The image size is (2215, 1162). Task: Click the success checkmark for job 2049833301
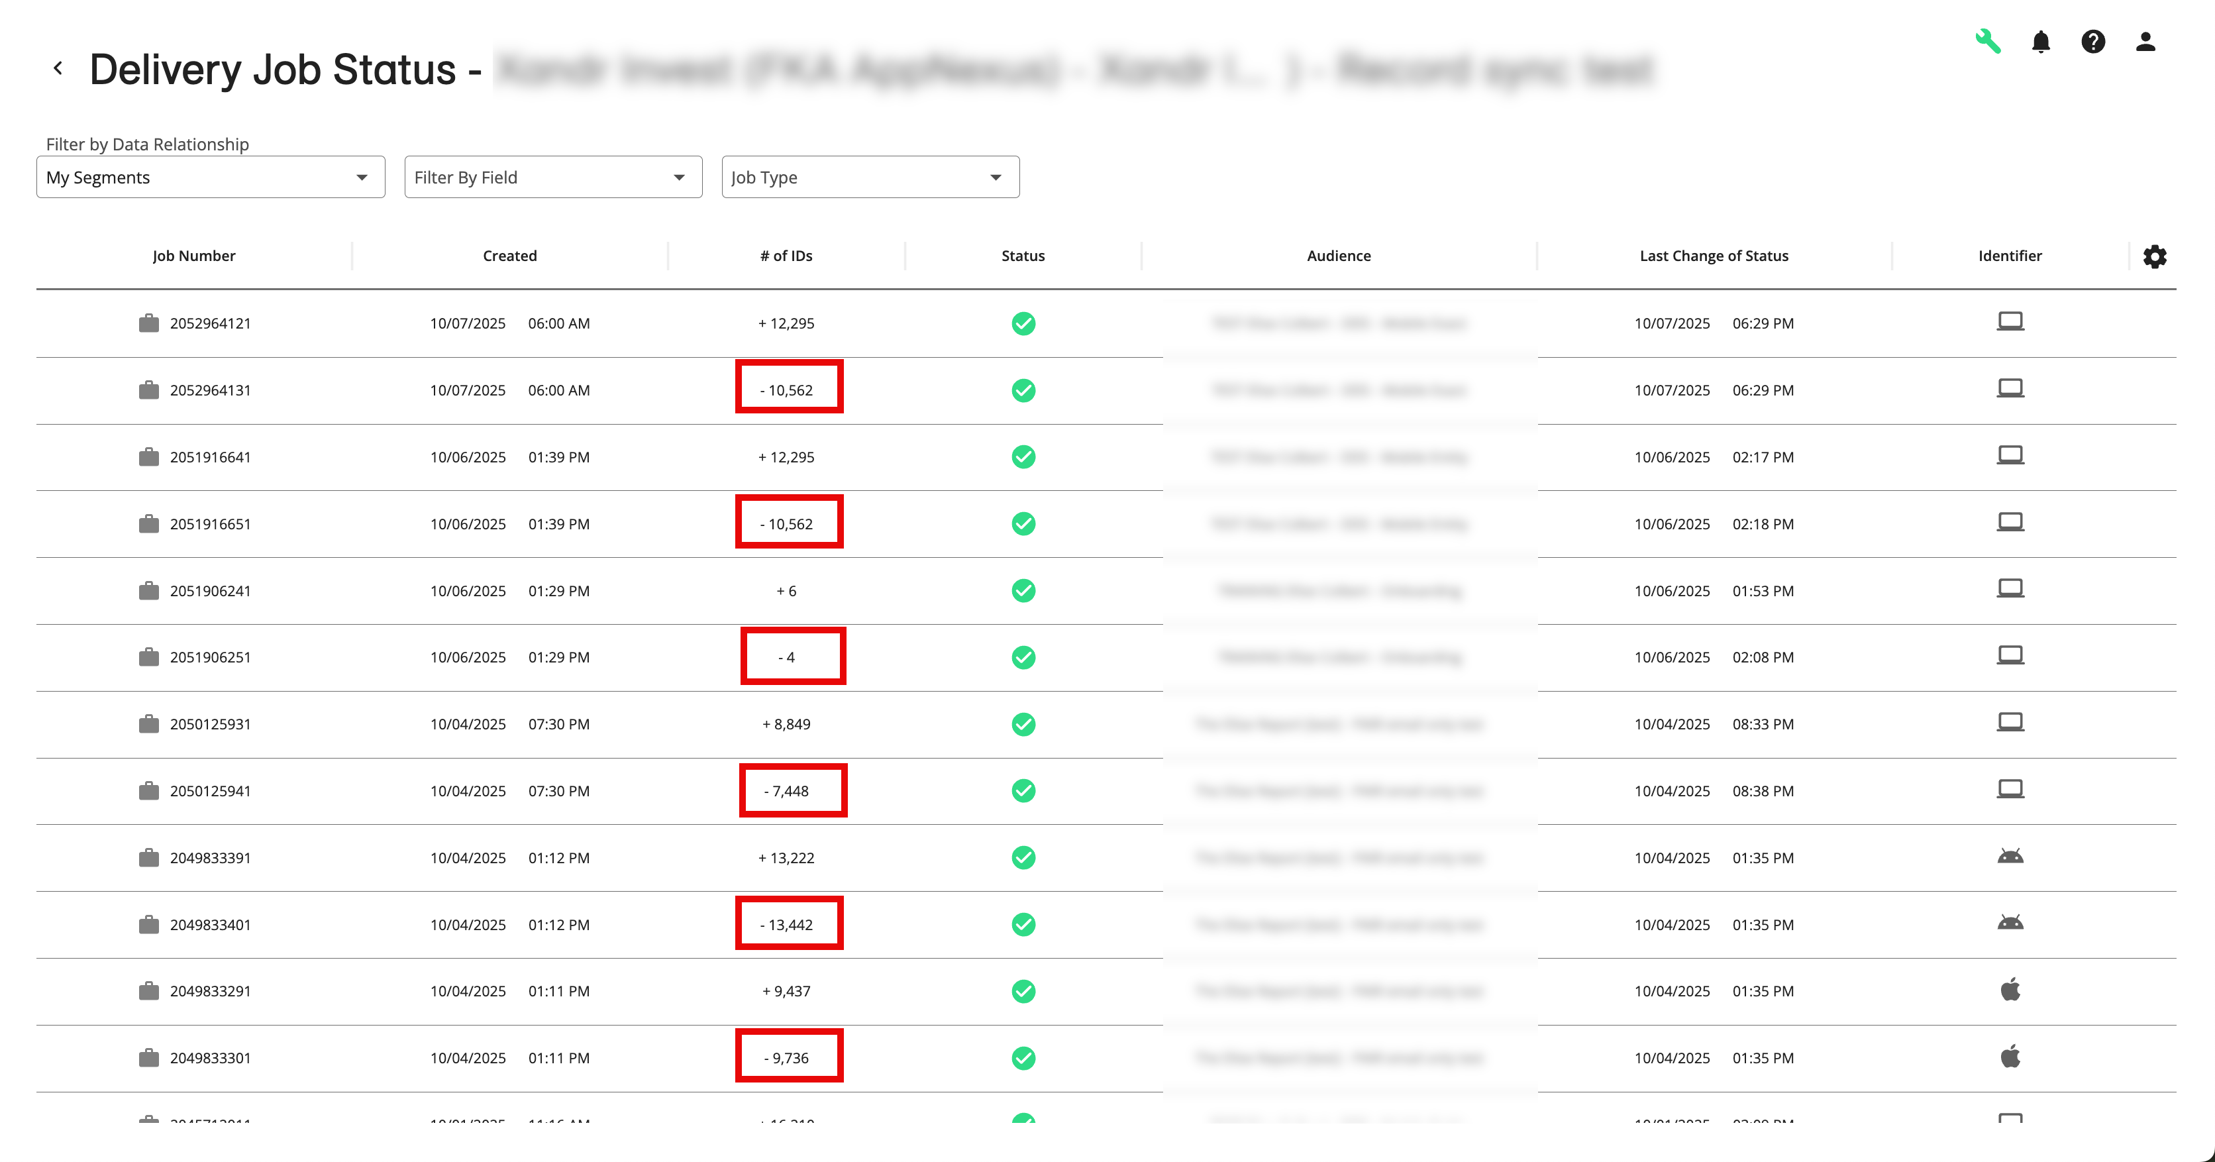click(1023, 1057)
